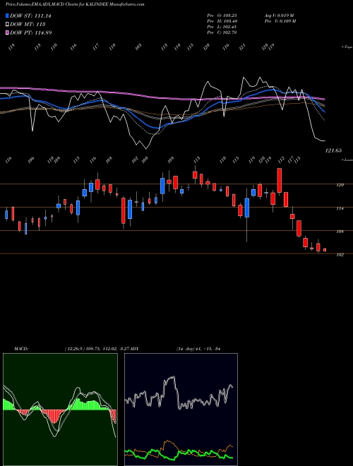The width and height of the screenshot is (353, 466).
Task: Click the chart title mentioning KALINDEE
Action: pos(75,4)
